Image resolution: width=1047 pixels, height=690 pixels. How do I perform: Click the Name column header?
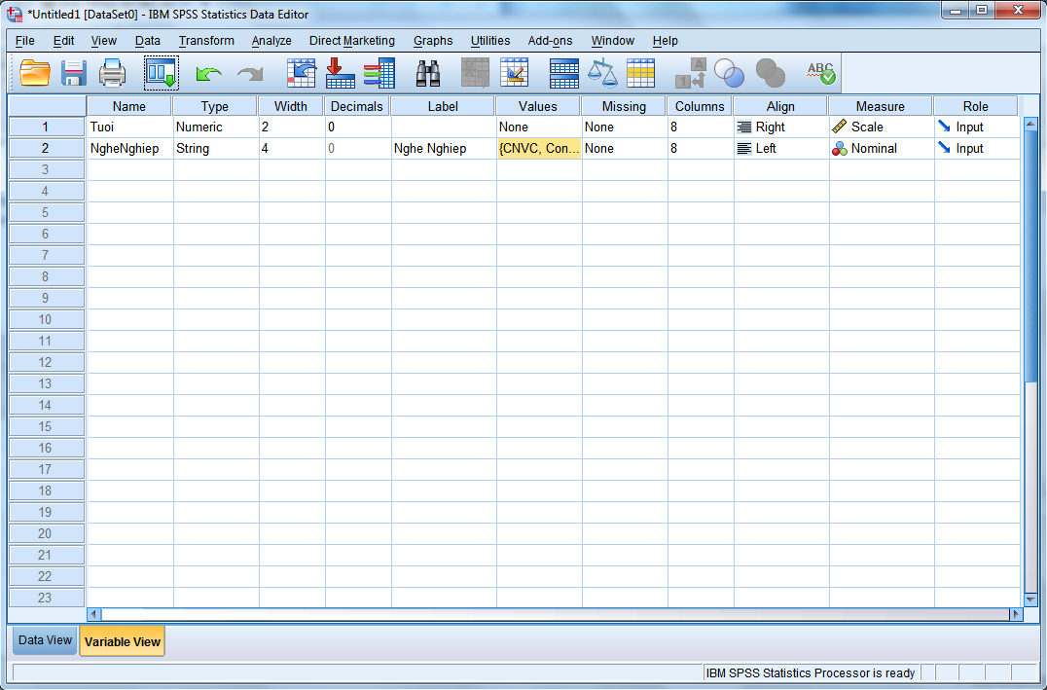(x=128, y=106)
